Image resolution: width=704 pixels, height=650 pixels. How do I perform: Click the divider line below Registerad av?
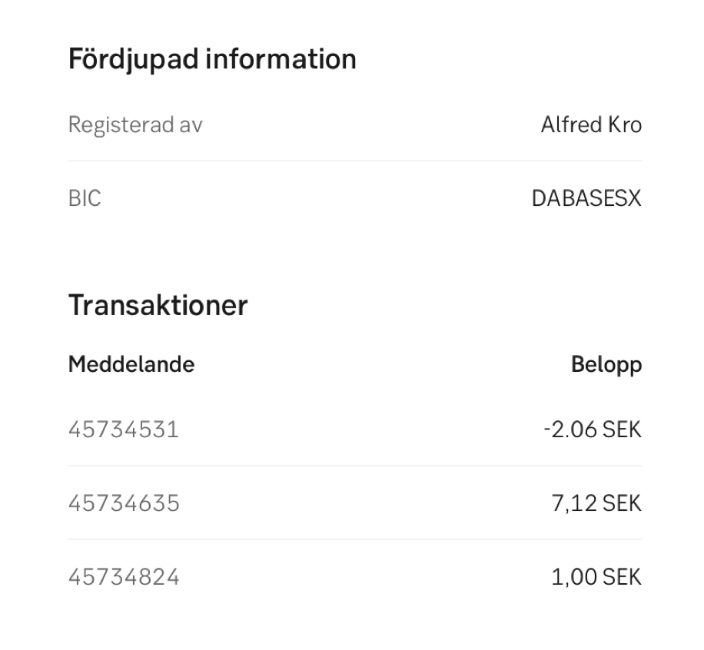pos(355,161)
